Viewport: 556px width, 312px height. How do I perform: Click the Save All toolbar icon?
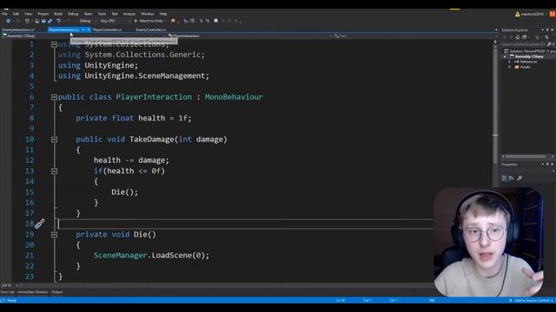click(50, 21)
